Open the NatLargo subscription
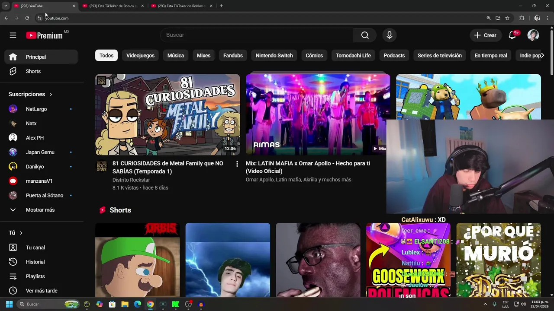The height and width of the screenshot is (311, 554). coord(41,109)
